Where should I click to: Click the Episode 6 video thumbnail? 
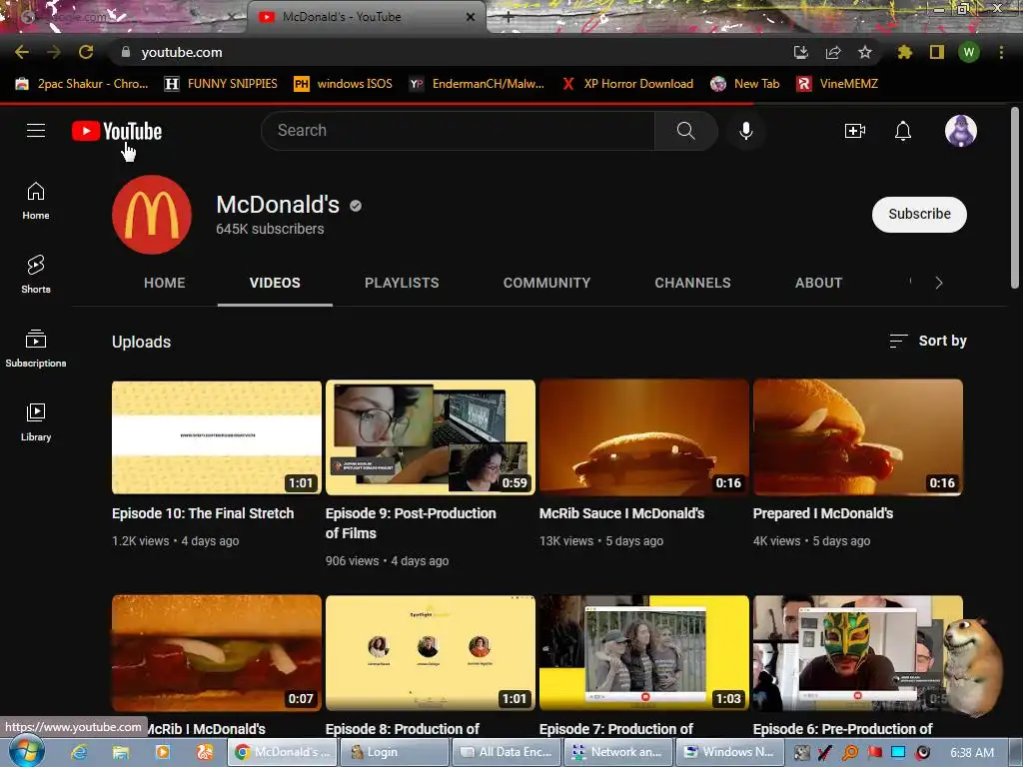(x=848, y=653)
